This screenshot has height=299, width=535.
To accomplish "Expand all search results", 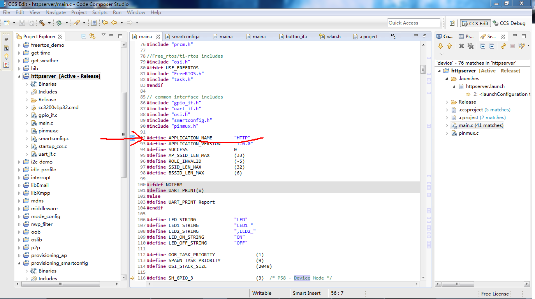I will tap(483, 46).
